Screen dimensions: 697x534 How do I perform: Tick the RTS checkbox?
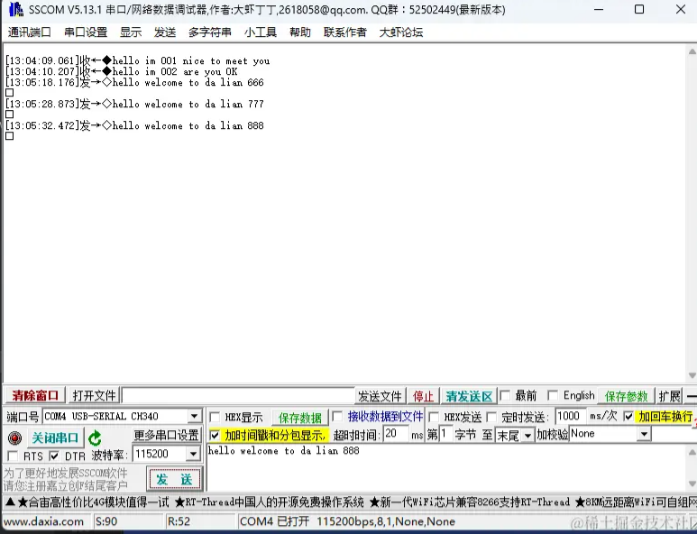(13, 456)
